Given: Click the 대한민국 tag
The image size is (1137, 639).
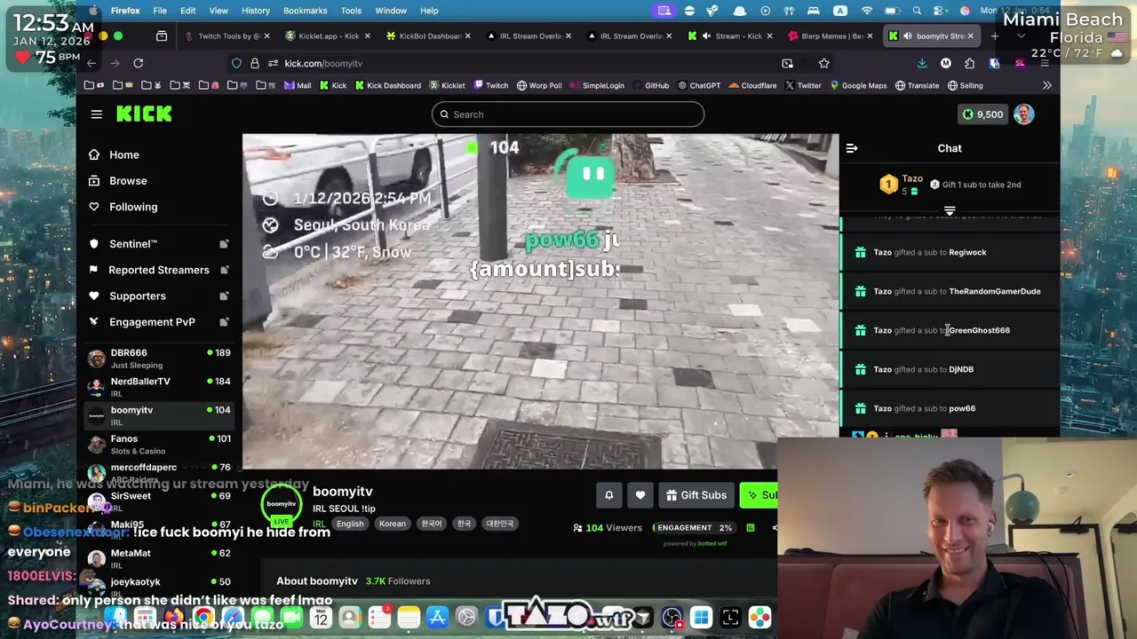Looking at the screenshot, I should tap(500, 524).
